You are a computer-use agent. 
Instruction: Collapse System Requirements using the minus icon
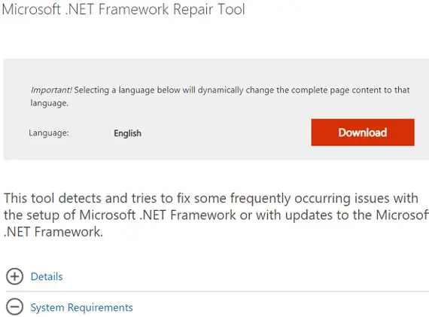[14, 307]
